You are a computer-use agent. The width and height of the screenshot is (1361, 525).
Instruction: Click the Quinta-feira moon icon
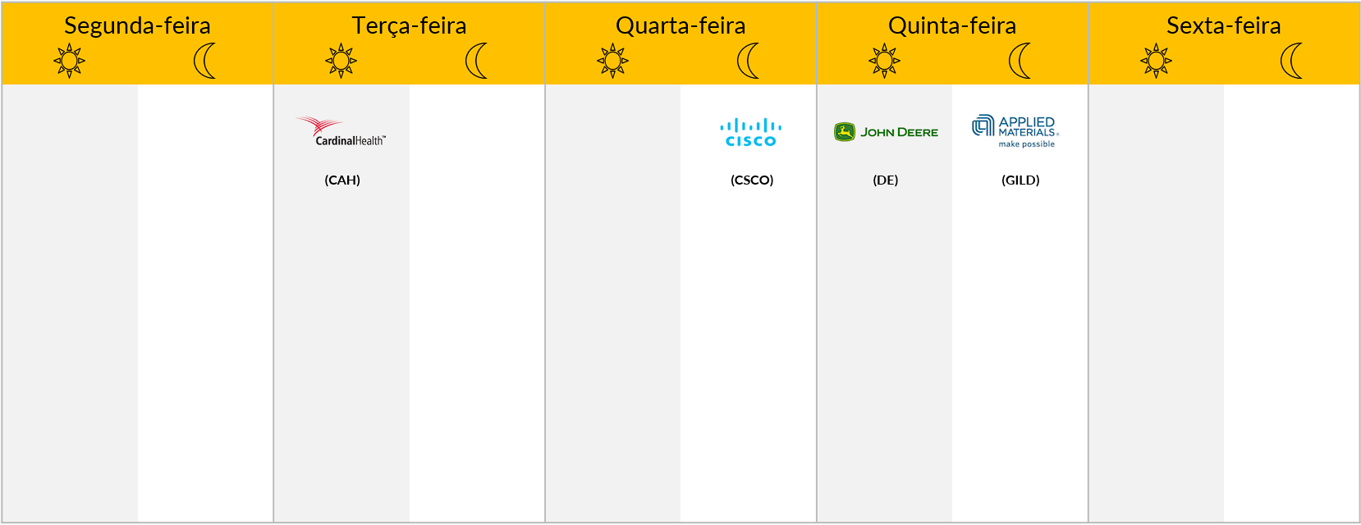pyautogui.click(x=1020, y=61)
